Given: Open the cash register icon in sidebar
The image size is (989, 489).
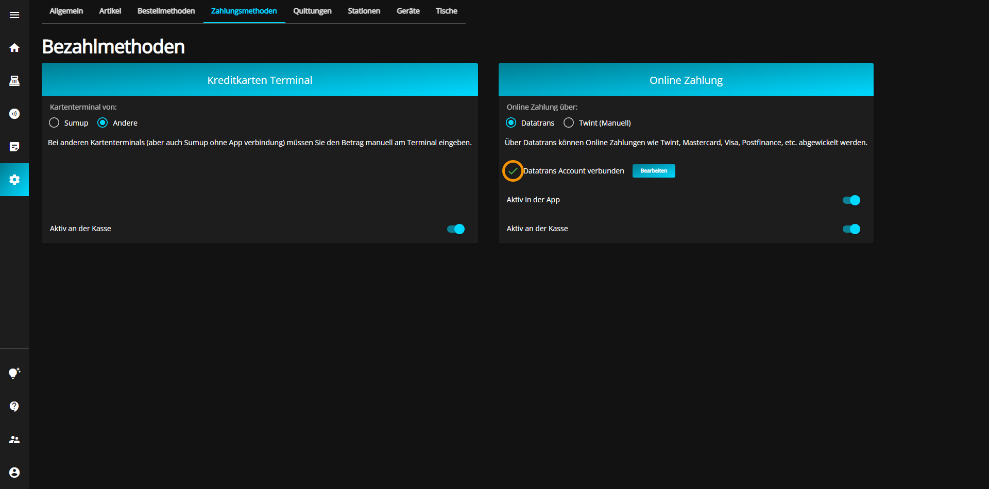Looking at the screenshot, I should tap(14, 81).
